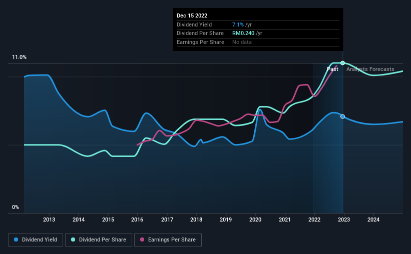The height and width of the screenshot is (254, 411).
Task: Toggle the Dividend Per Share legend button
Action: coord(99,240)
